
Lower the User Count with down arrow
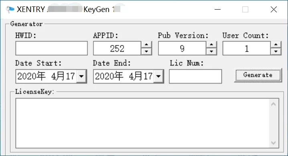[276, 52]
